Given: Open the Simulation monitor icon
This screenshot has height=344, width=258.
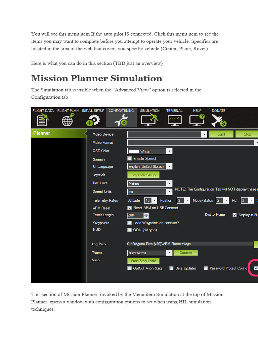Looking at the screenshot, I should (x=149, y=120).
